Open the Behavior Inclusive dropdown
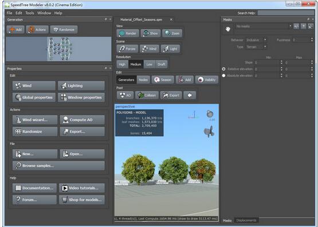This screenshot has width=318, height=227. point(256,40)
